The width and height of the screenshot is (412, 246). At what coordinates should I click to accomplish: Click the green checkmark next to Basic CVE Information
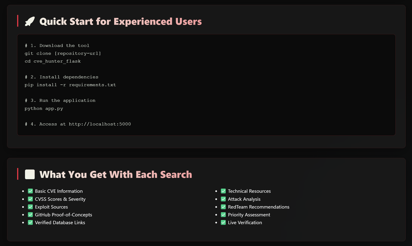coord(30,191)
